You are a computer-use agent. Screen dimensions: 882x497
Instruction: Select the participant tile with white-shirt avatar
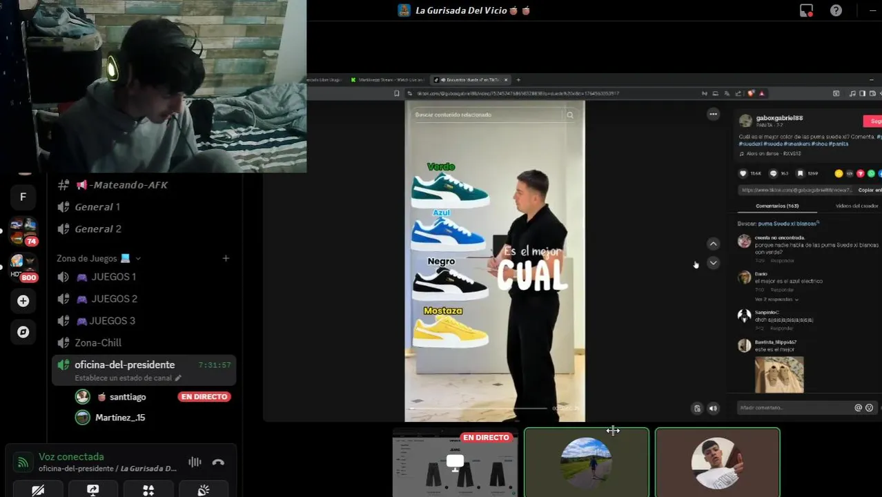[718, 462]
